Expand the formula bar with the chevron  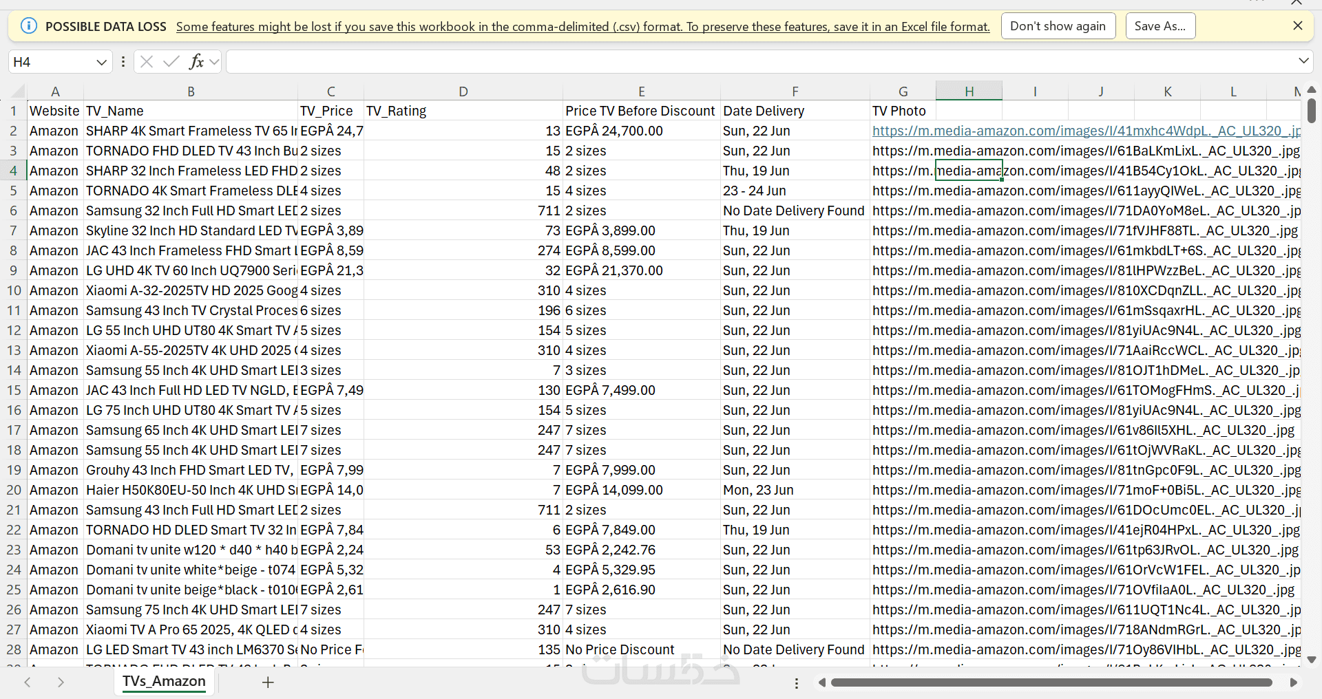(1303, 61)
